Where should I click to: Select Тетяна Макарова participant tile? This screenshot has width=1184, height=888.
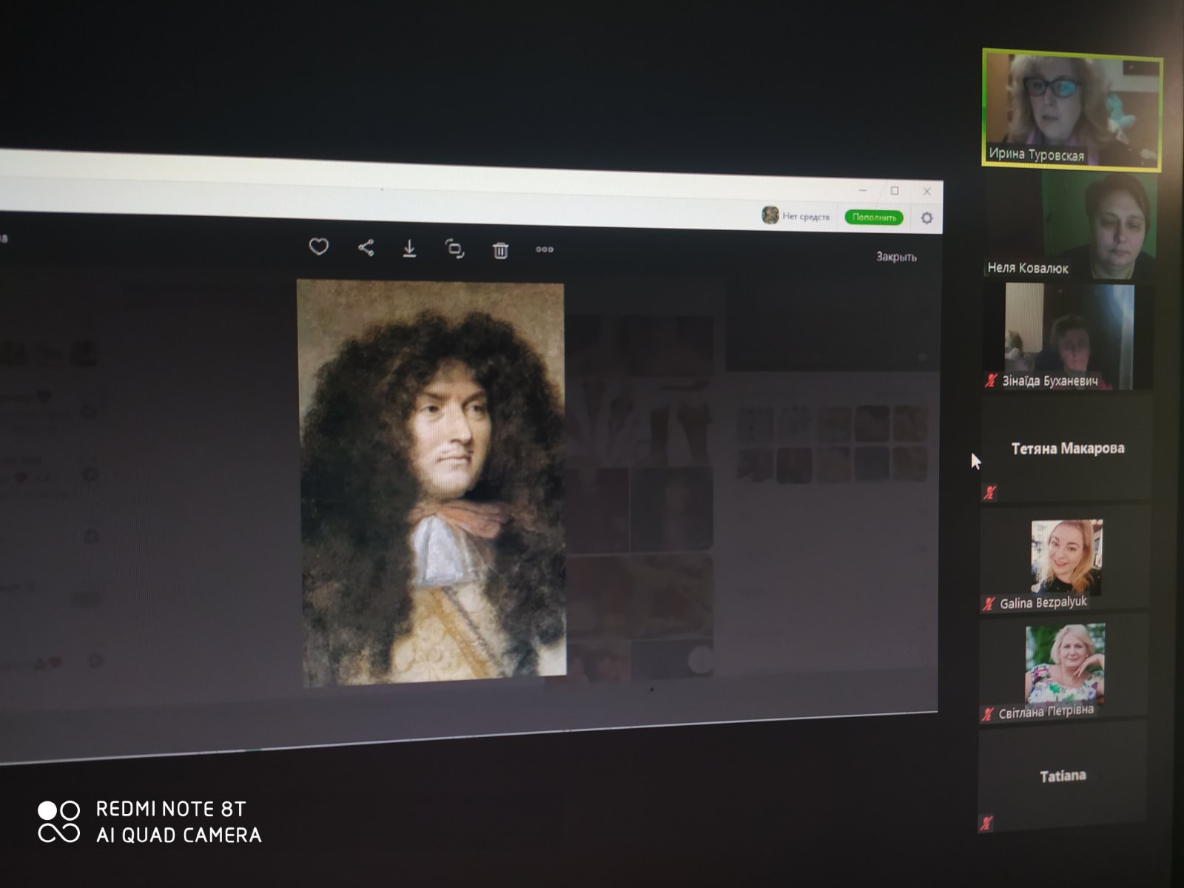click(1066, 448)
